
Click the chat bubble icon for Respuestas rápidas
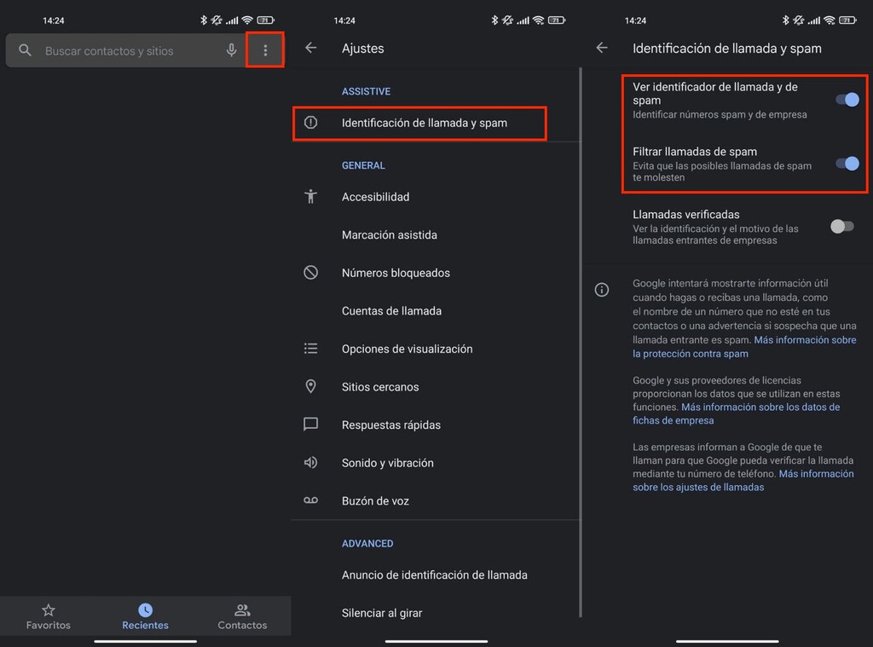(310, 425)
